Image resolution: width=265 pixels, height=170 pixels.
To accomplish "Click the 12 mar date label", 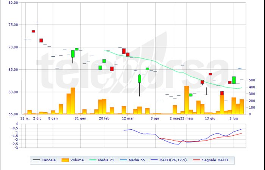I will (128, 118).
